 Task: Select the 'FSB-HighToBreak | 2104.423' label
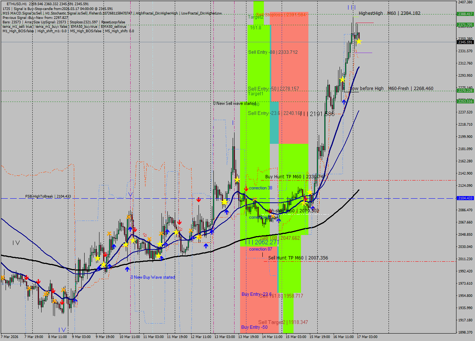pos(48,196)
